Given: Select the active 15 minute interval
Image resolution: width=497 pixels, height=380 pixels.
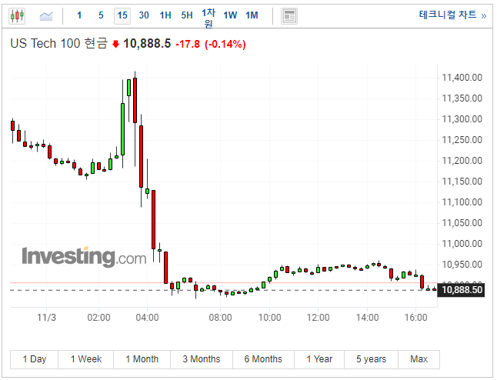Looking at the screenshot, I should tap(122, 15).
